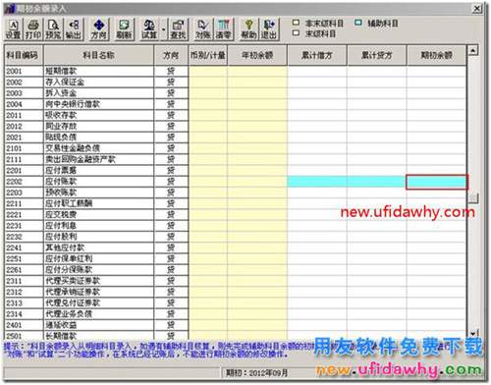Select the 累计贷方 cell for 2202 应付账款
Screen dimensions: 491x385
377,182
